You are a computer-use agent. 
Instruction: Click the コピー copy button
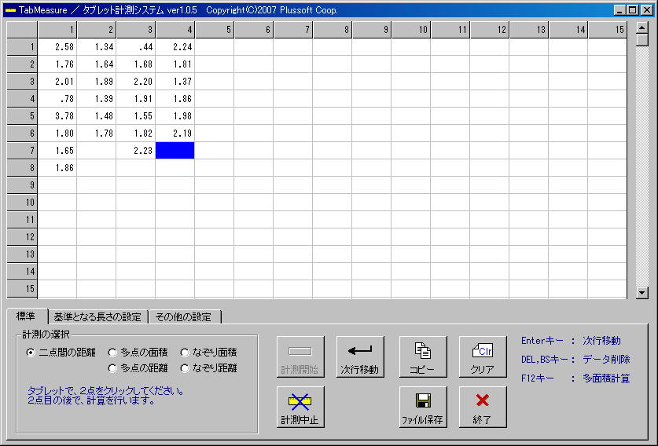click(x=423, y=356)
